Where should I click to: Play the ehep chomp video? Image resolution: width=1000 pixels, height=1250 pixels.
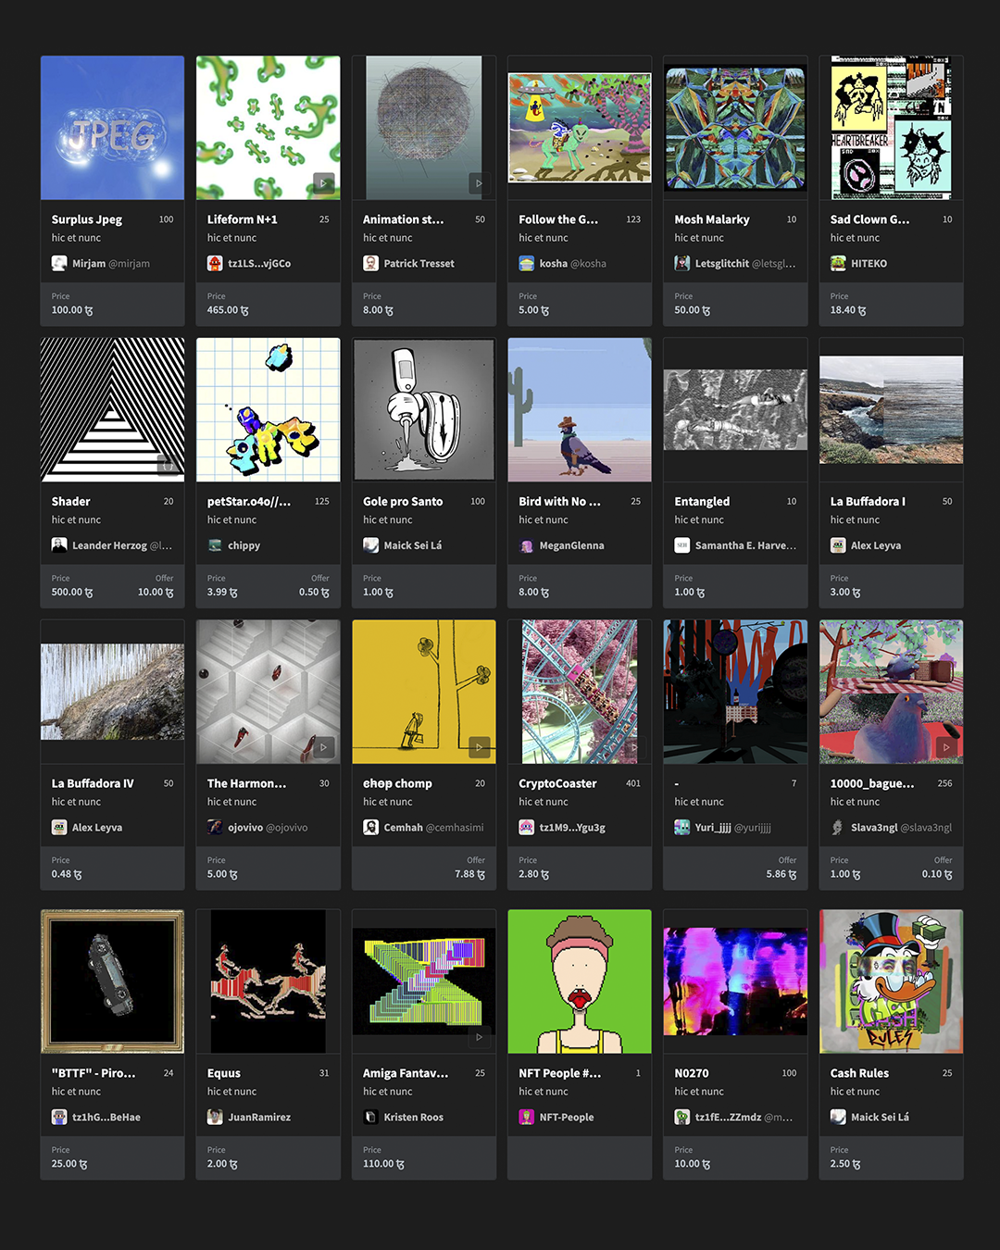click(479, 746)
